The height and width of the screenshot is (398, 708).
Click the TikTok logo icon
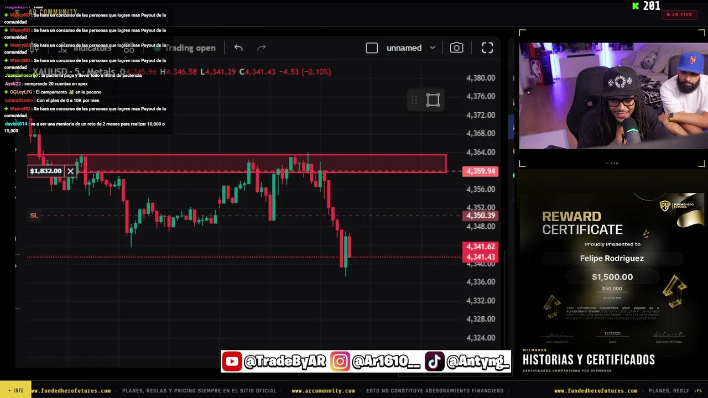pos(434,362)
